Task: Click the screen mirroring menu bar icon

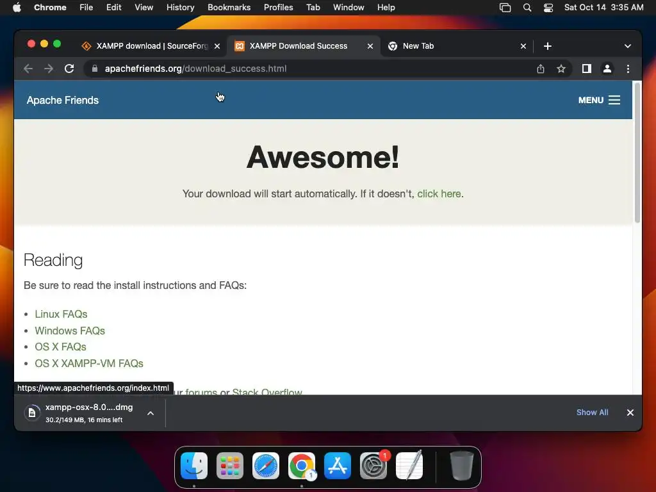Action: (x=505, y=8)
